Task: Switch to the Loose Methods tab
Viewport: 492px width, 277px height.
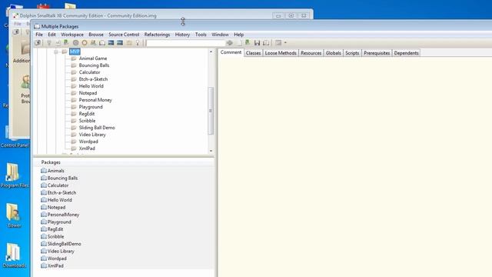Action: pyautogui.click(x=281, y=53)
